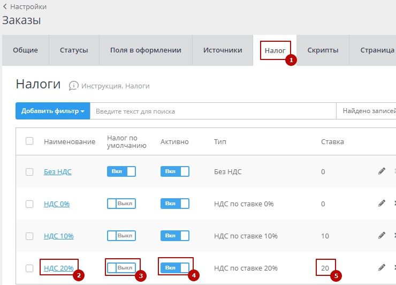Open the Без НДС tax link
396x285 pixels.
tap(57, 172)
